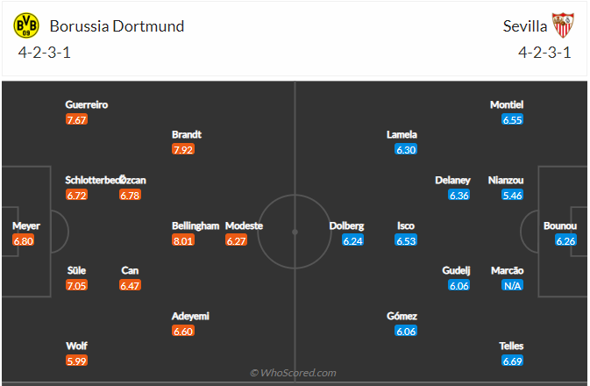Click goalkeeper Bounou's 6.26 rating
This screenshot has width=590, height=386.
(x=565, y=240)
